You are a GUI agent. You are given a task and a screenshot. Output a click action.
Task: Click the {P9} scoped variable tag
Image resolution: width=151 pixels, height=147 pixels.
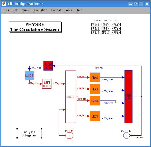point(106,28)
